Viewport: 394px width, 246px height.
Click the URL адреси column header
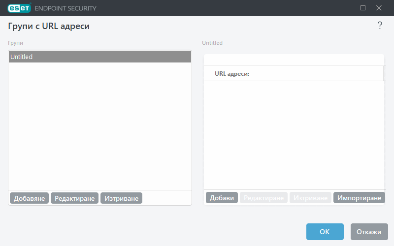click(x=294, y=73)
